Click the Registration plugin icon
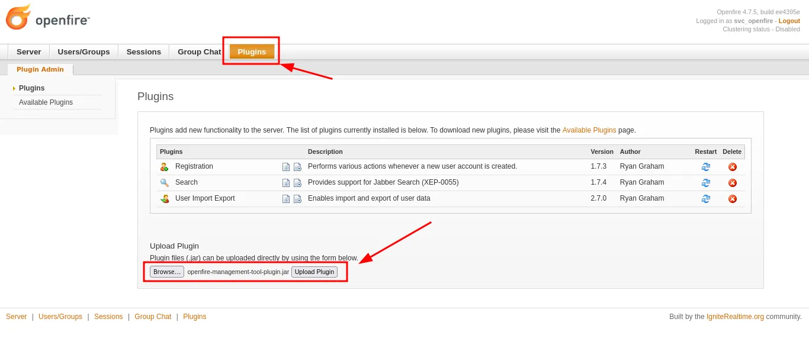The width and height of the screenshot is (809, 364). (x=164, y=167)
